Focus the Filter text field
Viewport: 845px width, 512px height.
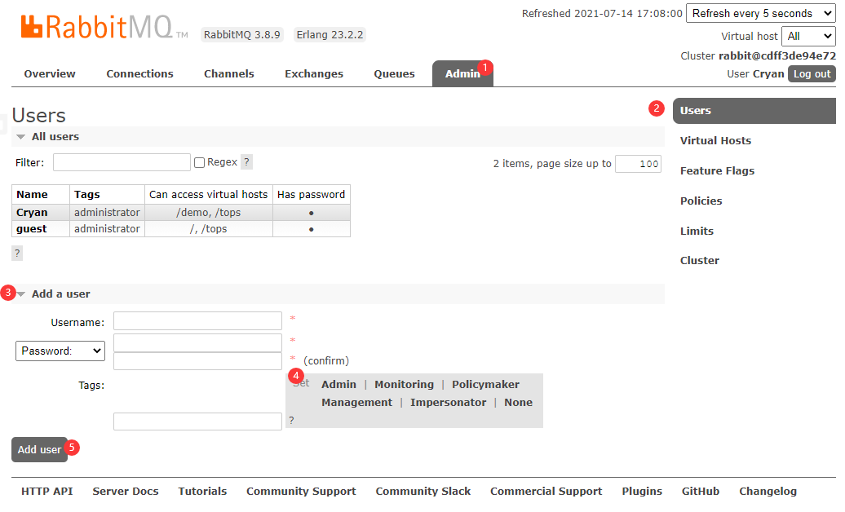122,162
